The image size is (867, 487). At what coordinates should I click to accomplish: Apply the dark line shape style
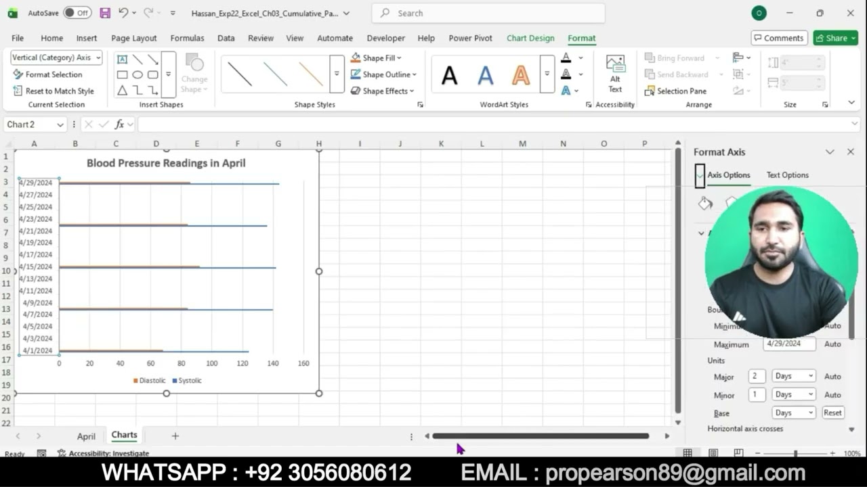point(240,74)
